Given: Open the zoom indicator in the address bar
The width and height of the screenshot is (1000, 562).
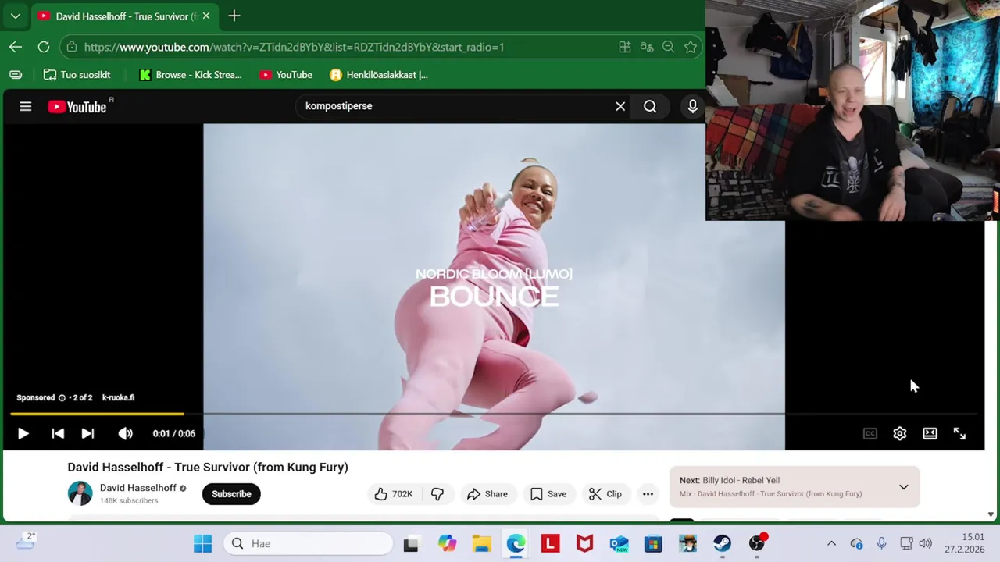Looking at the screenshot, I should click(x=668, y=47).
